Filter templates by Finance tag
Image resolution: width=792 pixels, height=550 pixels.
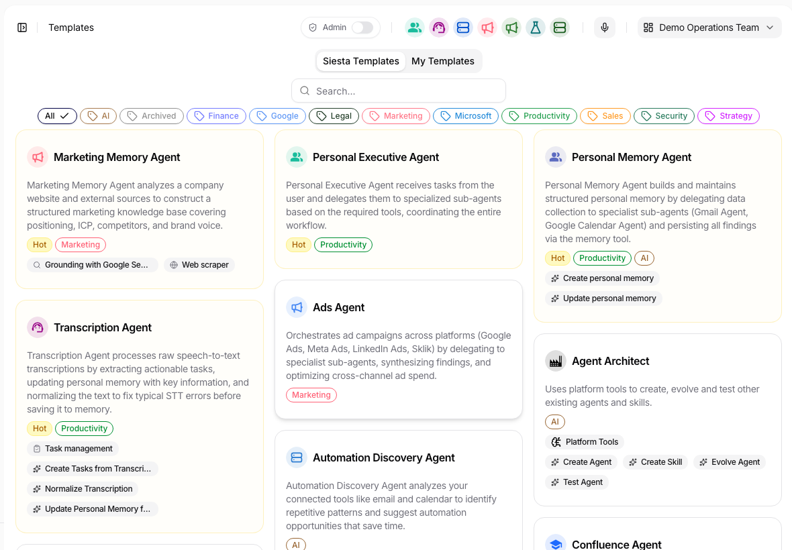click(x=216, y=116)
